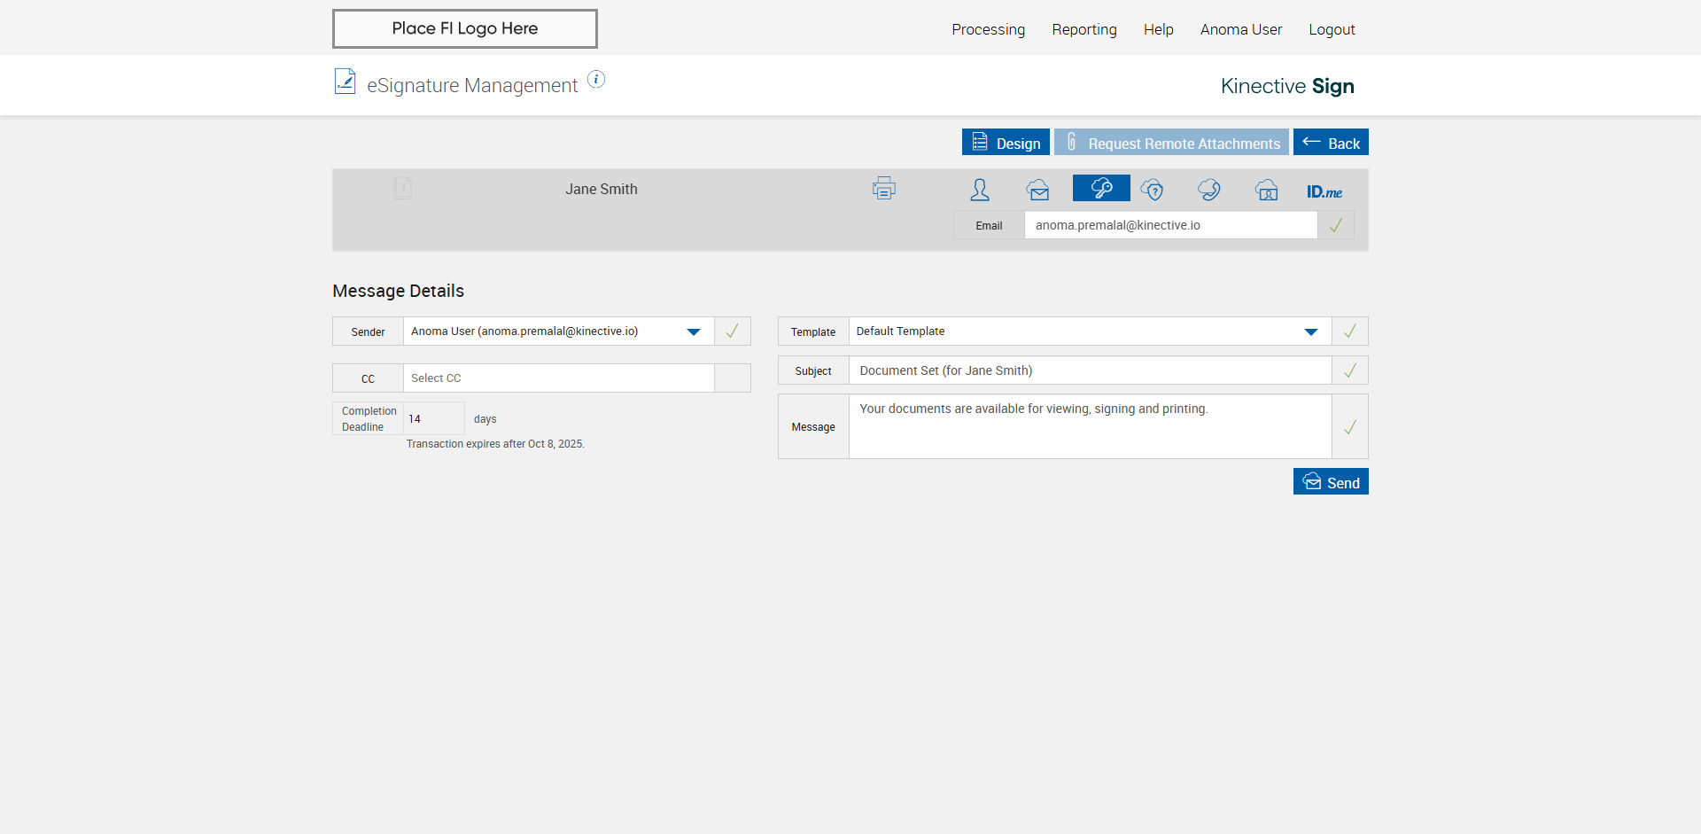Click the Sender label
Screen dimensions: 1701x834
pos(368,332)
